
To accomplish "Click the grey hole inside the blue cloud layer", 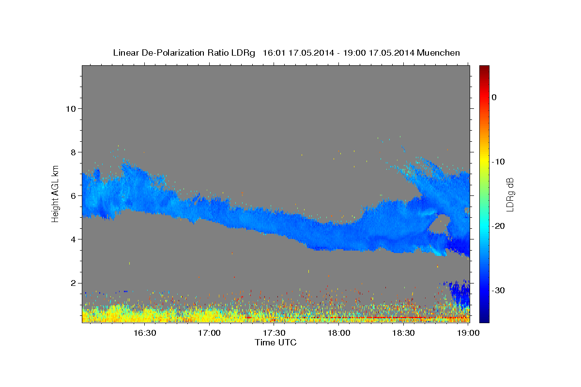I will point(440,224).
